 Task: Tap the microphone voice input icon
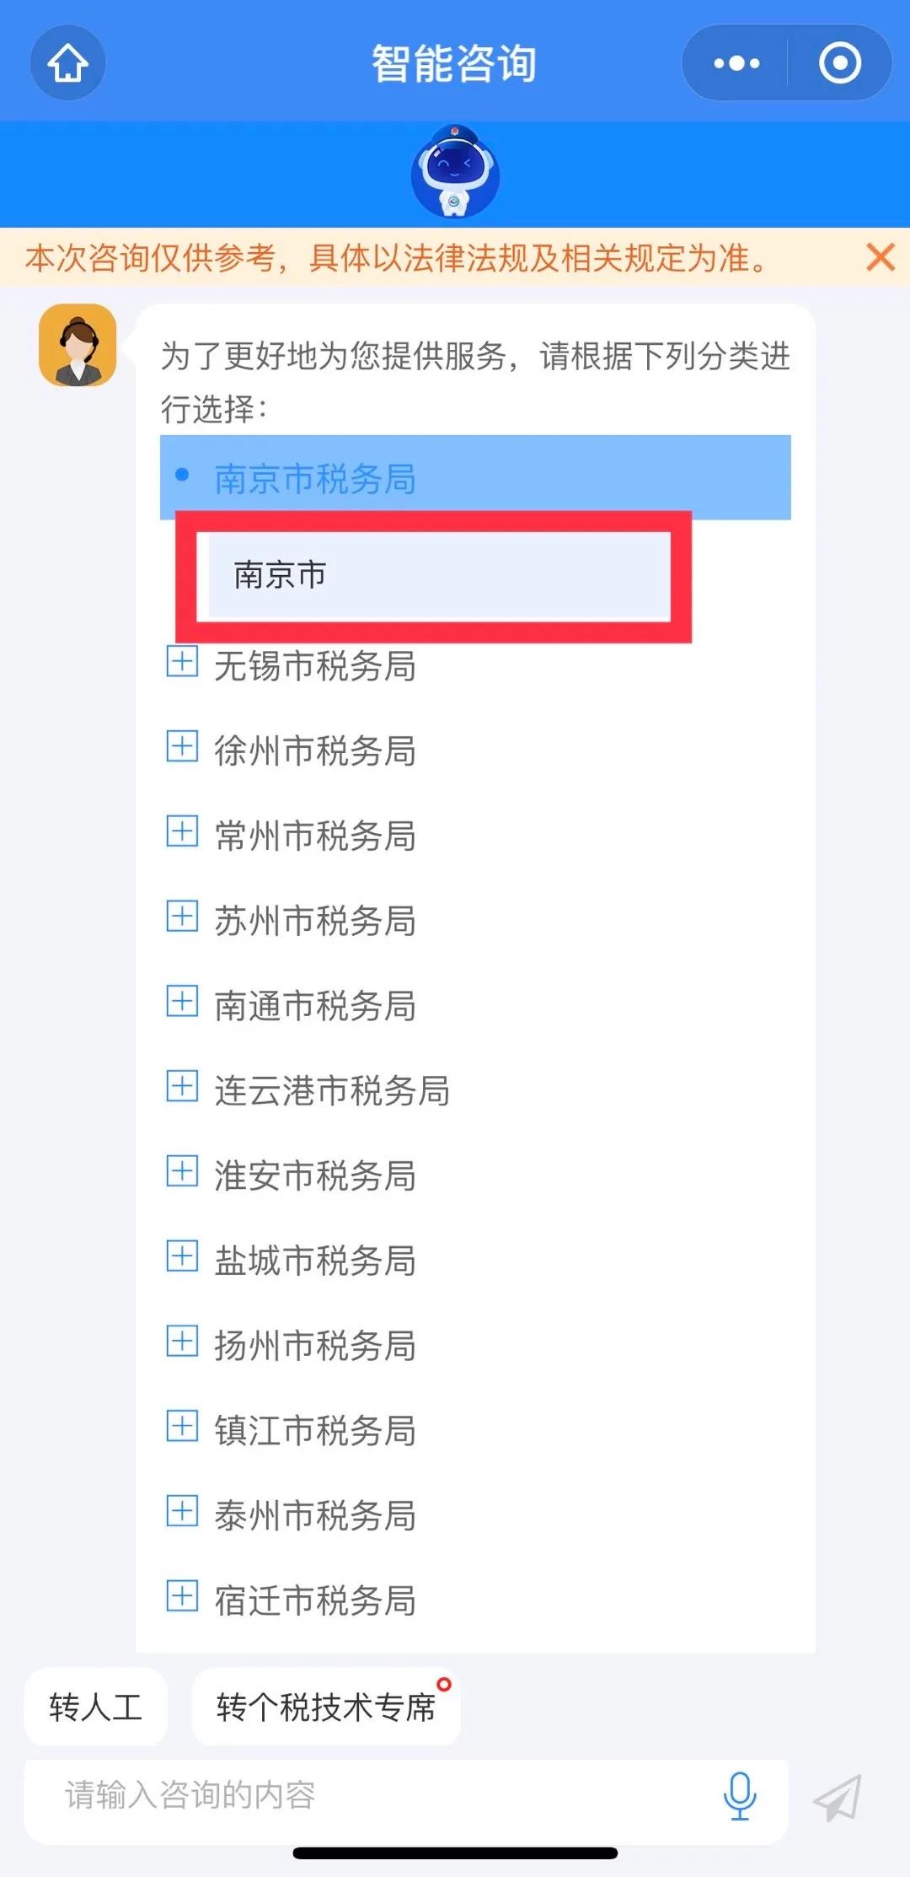(740, 1795)
